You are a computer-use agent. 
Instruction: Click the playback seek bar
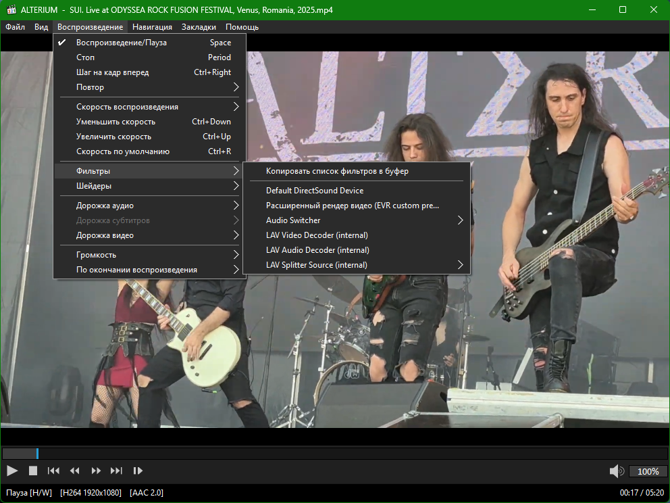click(x=334, y=454)
